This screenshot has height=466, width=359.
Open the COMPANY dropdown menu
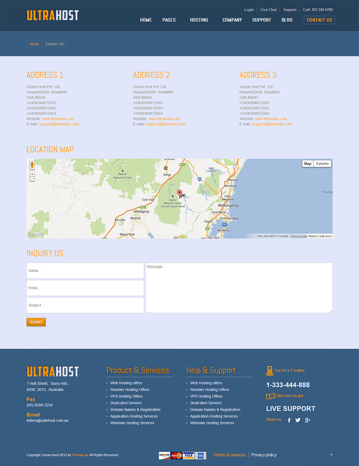(x=232, y=20)
